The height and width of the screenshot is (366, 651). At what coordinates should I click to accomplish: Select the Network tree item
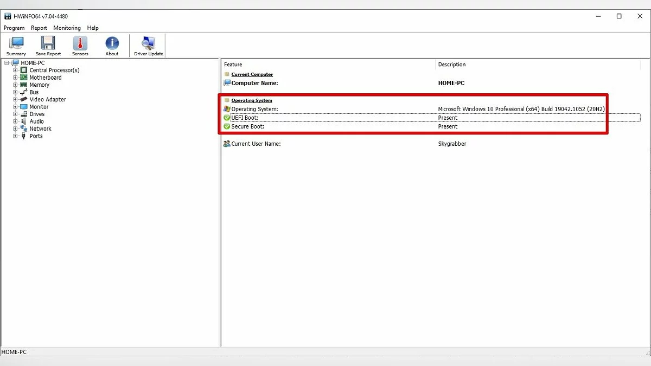coord(40,129)
